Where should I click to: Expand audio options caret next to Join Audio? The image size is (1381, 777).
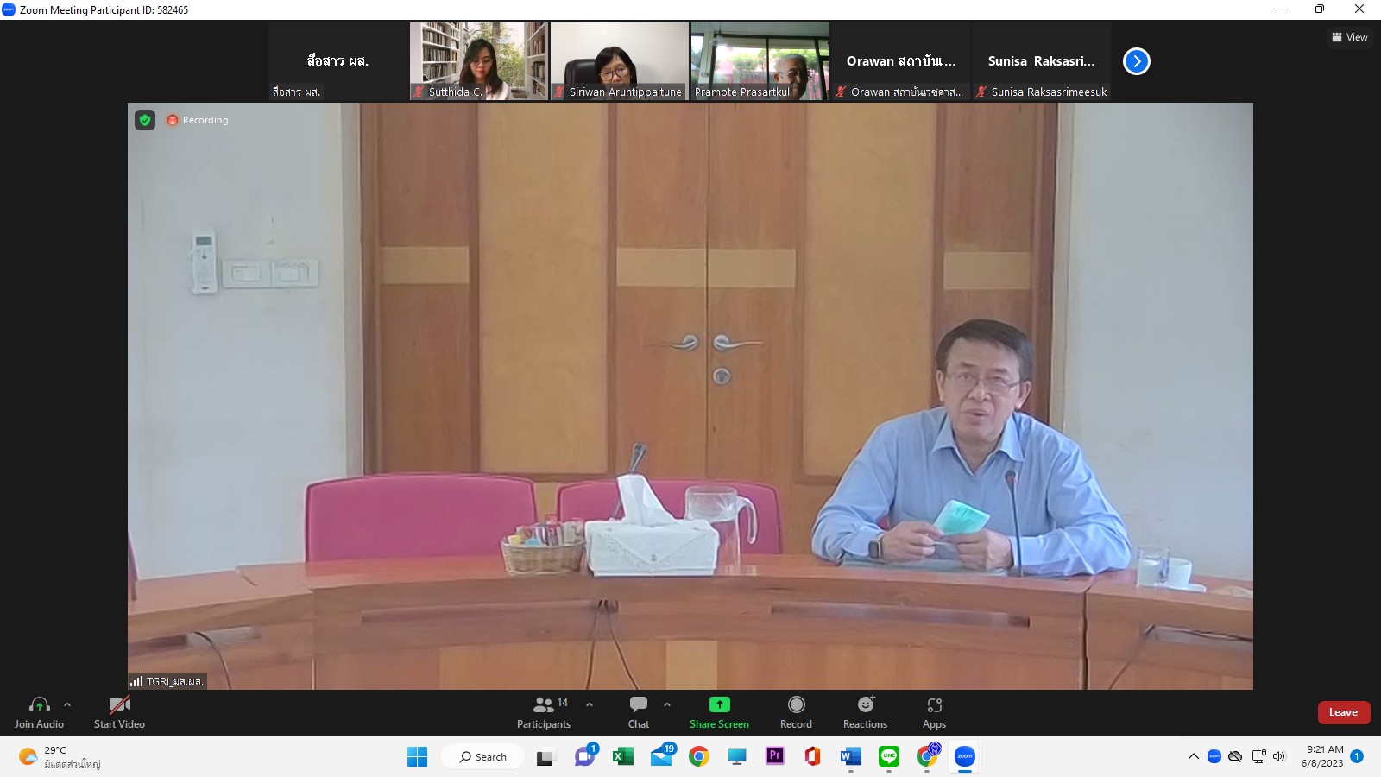click(67, 704)
